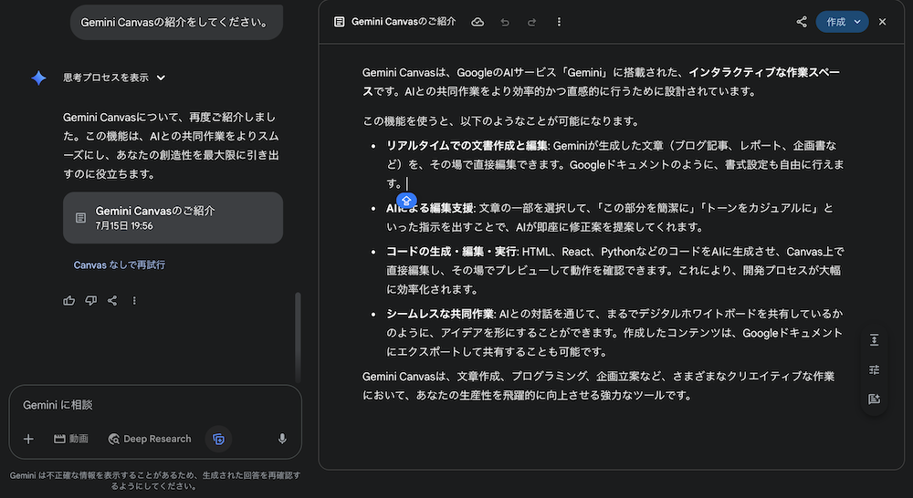Click the microphone icon

point(282,440)
